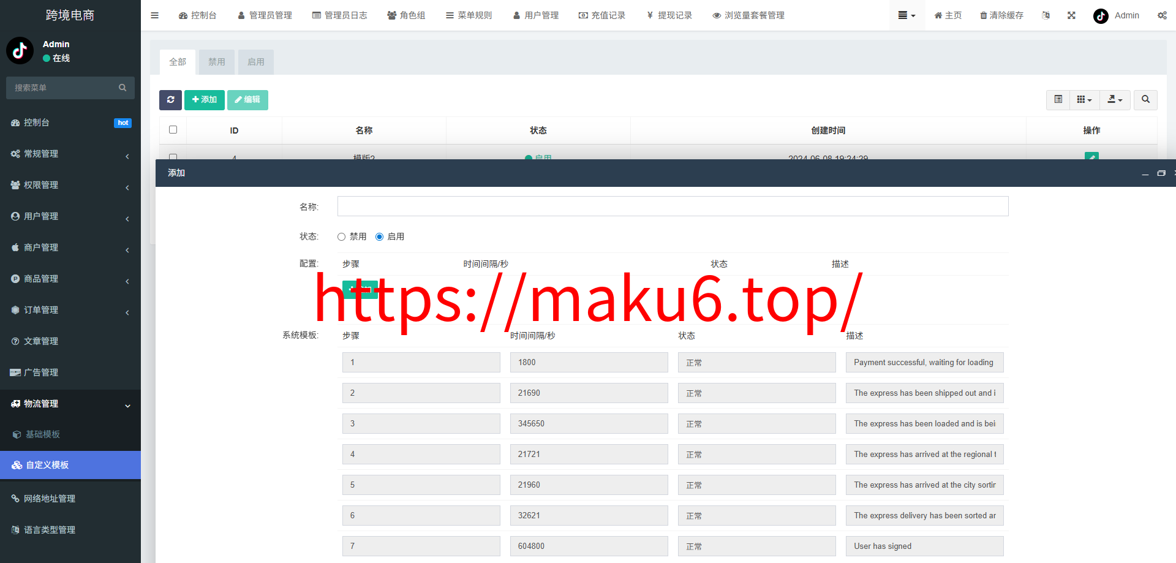
Task: Open the top-right list dropdown menu
Action: pos(907,15)
